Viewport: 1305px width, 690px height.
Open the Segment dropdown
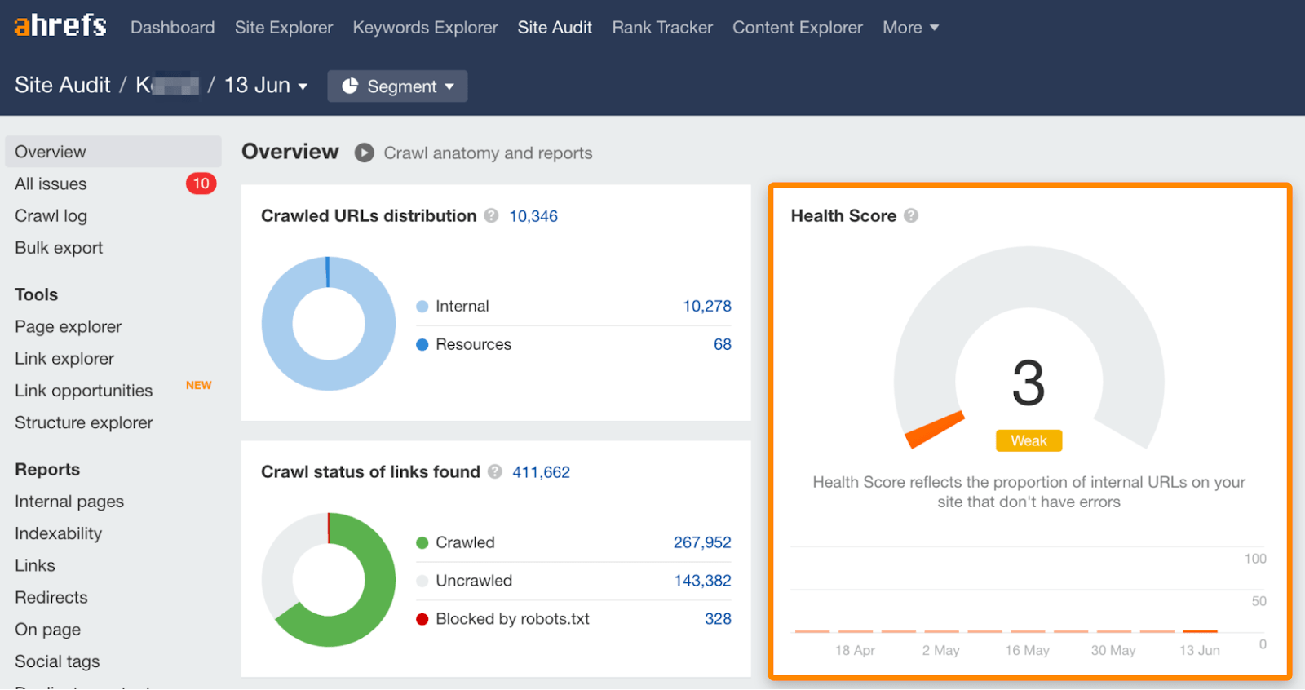(x=397, y=86)
